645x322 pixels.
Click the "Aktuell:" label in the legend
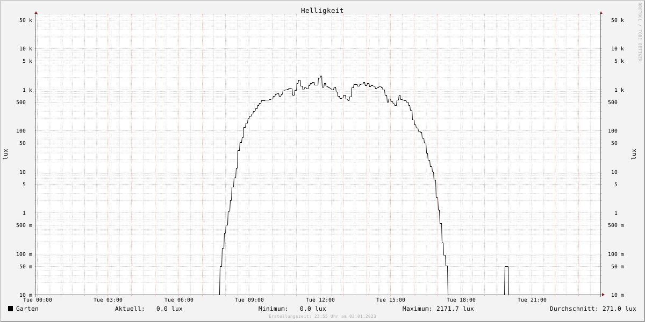tap(130, 309)
